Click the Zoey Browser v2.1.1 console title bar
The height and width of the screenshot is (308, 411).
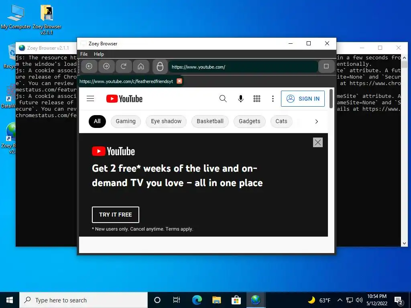(48, 48)
